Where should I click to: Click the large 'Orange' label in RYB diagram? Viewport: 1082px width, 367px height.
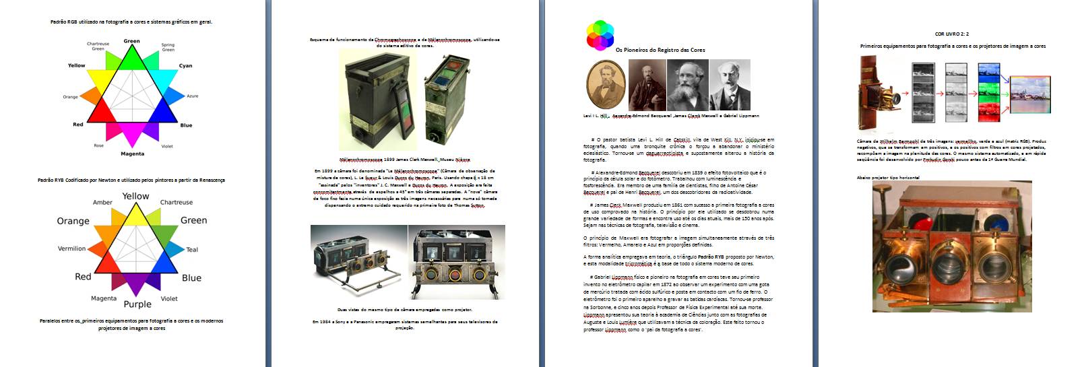tap(73, 221)
